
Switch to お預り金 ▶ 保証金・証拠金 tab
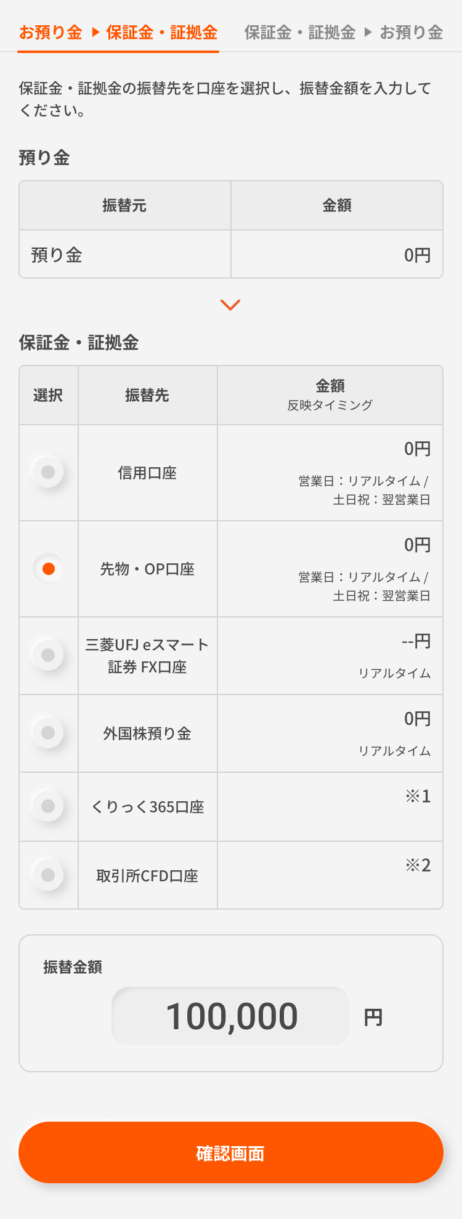(x=118, y=32)
